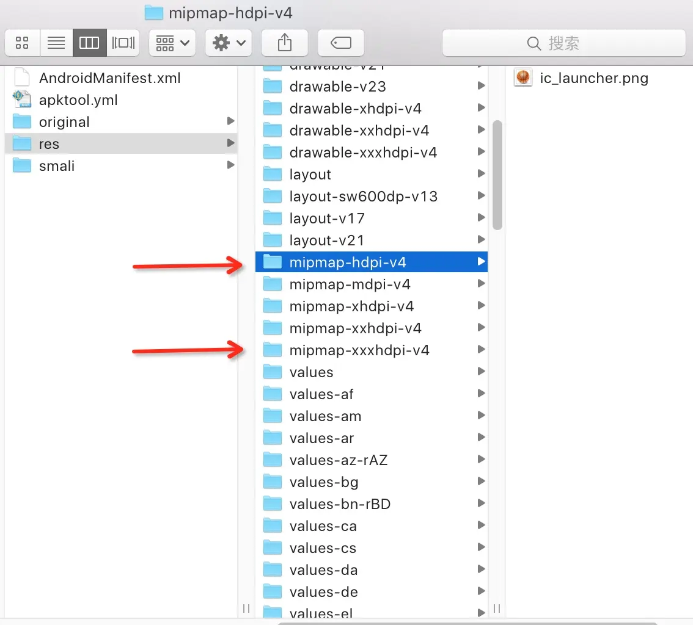Open the drawable-xhdpi-v4 folder
Image resolution: width=693 pixels, height=625 pixels.
point(372,109)
